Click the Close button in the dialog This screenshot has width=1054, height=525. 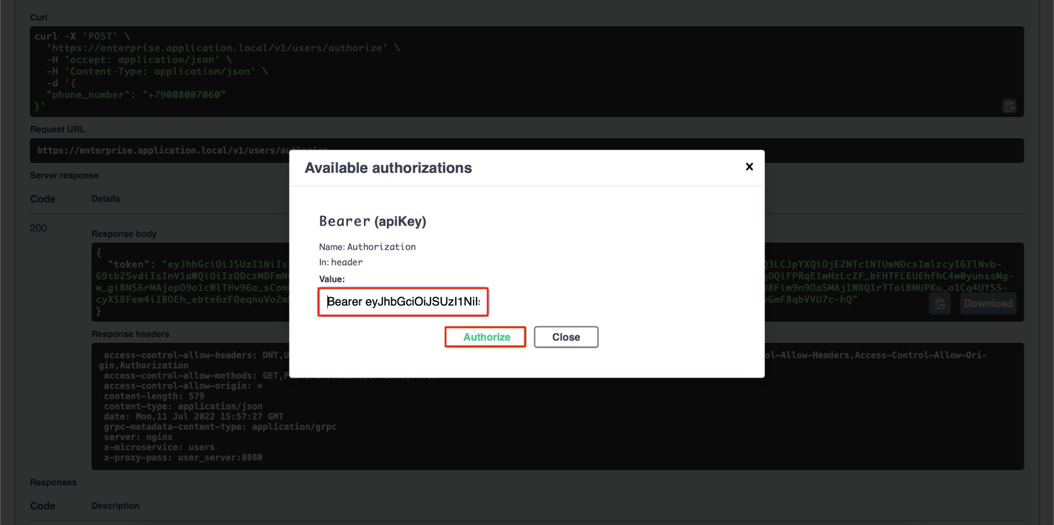coord(566,337)
